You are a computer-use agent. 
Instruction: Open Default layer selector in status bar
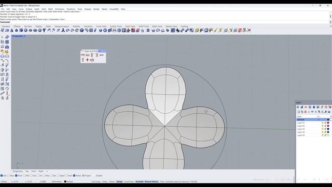tap(68, 181)
